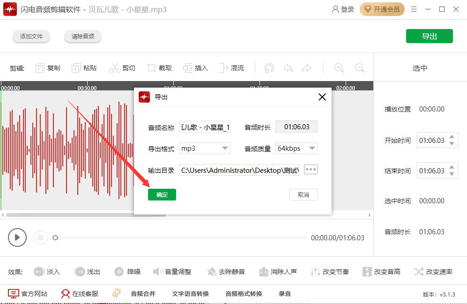This screenshot has height=304, width=467.
Task: Decrease the Start Time (开始时间) value
Action: click(x=452, y=143)
